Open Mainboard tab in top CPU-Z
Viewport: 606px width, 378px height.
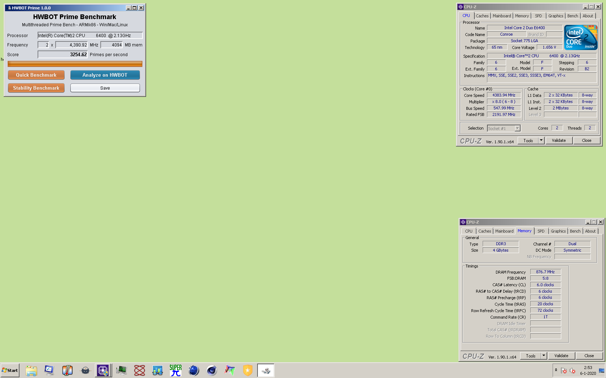coord(502,16)
